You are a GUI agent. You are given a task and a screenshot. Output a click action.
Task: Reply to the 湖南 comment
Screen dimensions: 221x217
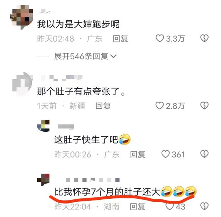[x=137, y=207]
